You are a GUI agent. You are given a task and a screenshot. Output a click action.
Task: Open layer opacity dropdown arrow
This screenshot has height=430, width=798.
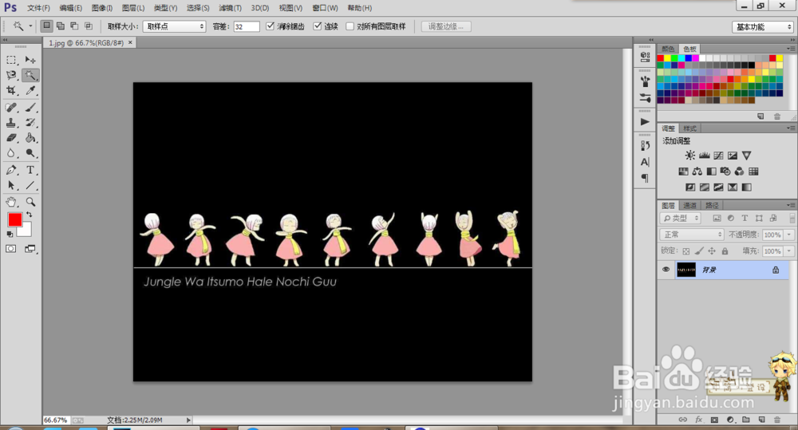[x=789, y=235]
